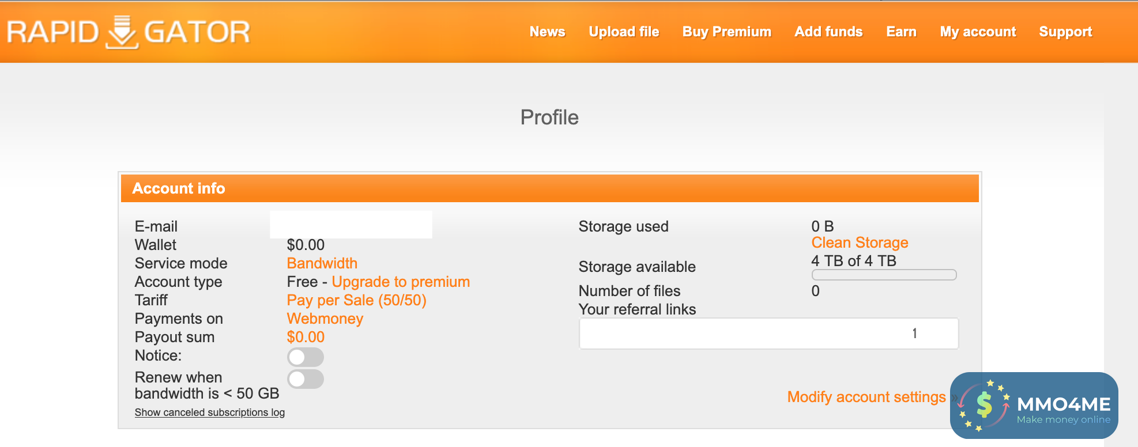Show canceled subscriptions log
The height and width of the screenshot is (447, 1138).
point(210,412)
